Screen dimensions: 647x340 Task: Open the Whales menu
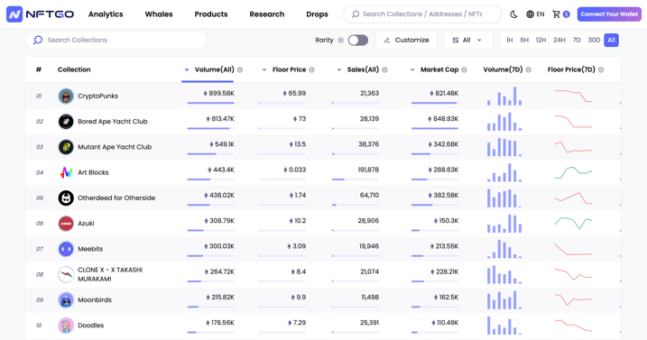click(x=159, y=14)
